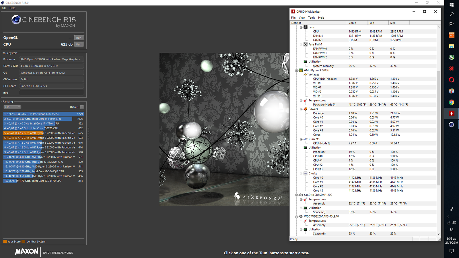Open the Action Center notifications icon
Image resolution: width=459 pixels, height=258 pixels.
coord(452,251)
